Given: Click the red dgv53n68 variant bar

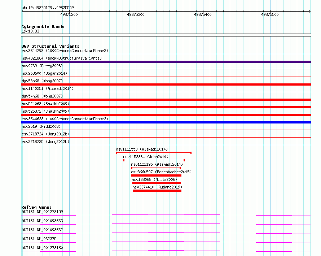Looking at the screenshot, I should pyautogui.click(x=166, y=84).
